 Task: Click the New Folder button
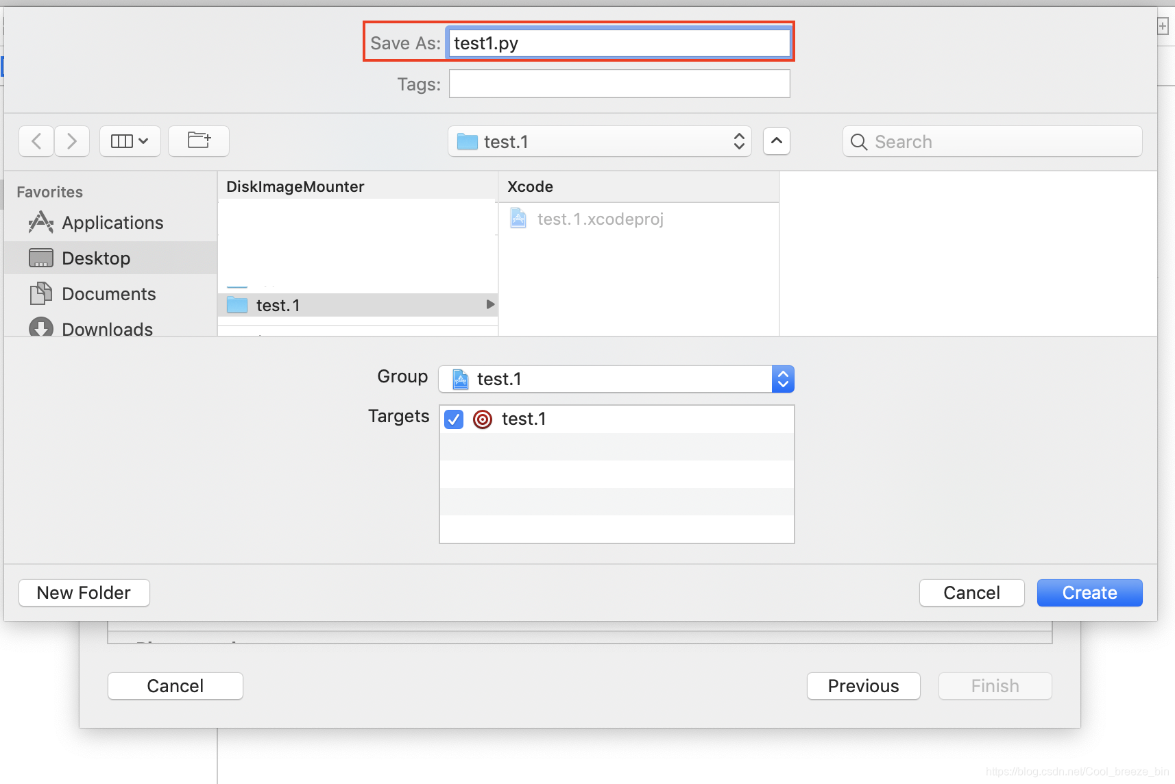point(84,593)
